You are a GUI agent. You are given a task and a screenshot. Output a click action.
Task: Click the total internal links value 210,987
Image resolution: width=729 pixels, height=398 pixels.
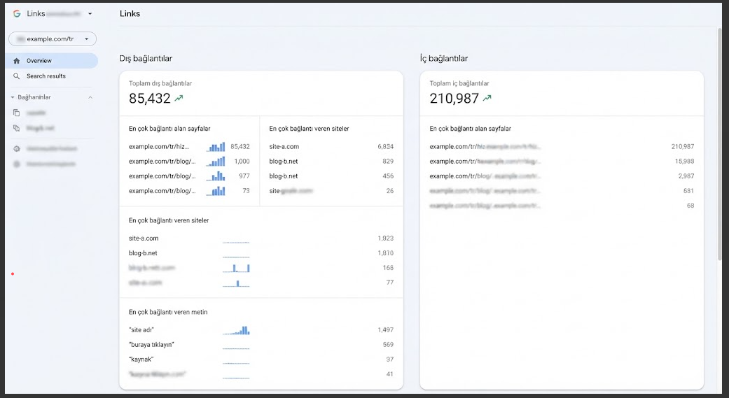[x=454, y=99]
